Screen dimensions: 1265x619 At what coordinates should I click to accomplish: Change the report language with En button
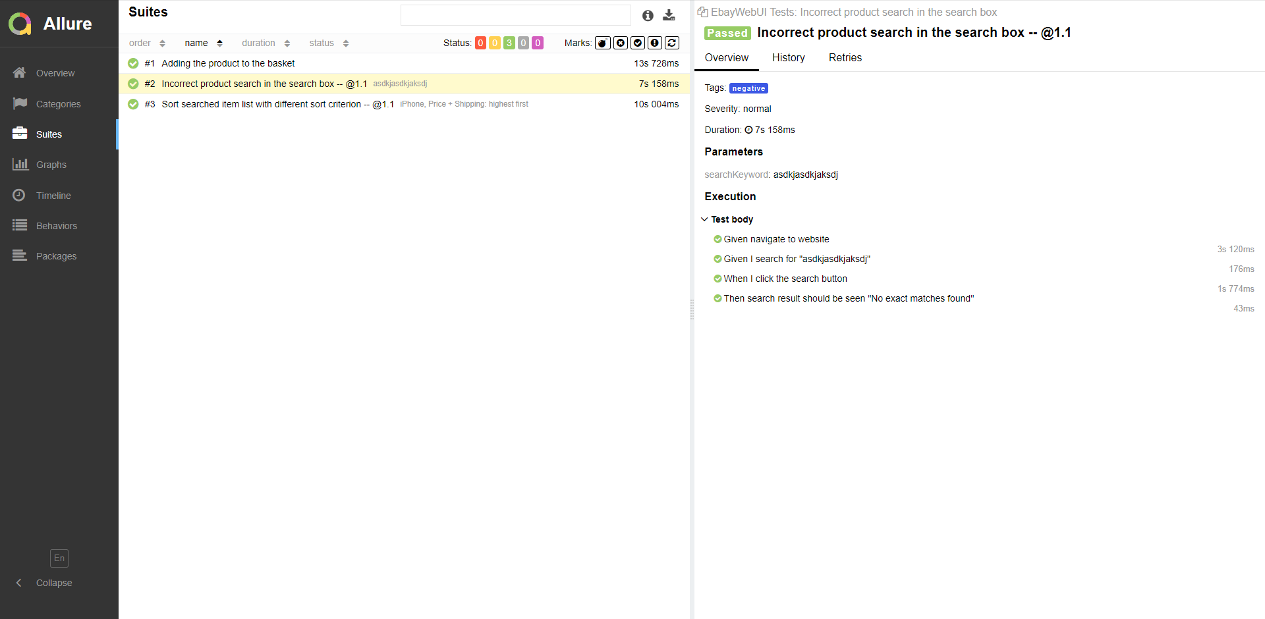click(59, 558)
